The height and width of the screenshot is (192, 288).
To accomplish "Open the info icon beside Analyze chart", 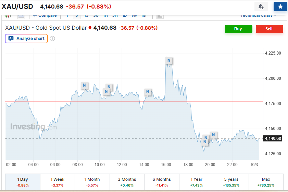I will tap(52, 39).
